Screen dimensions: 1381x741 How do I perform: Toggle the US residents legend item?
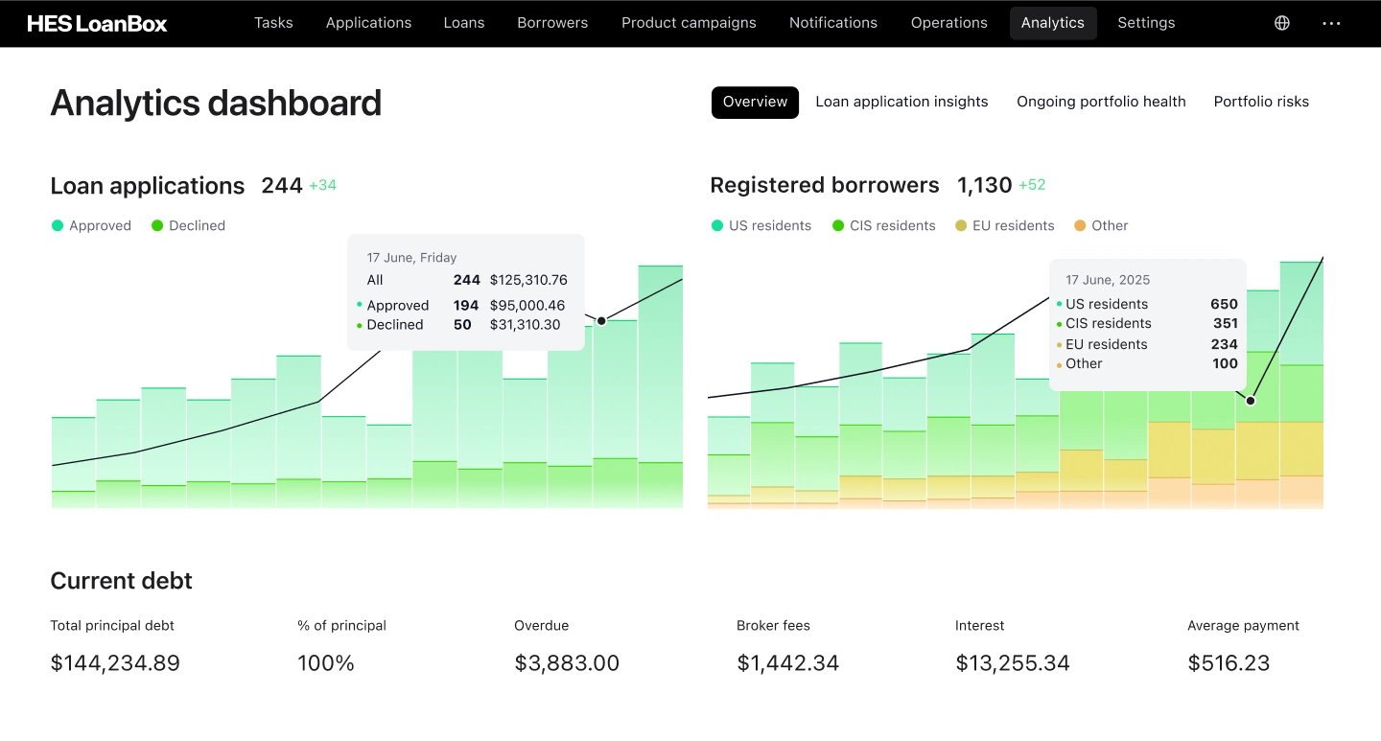click(x=761, y=225)
